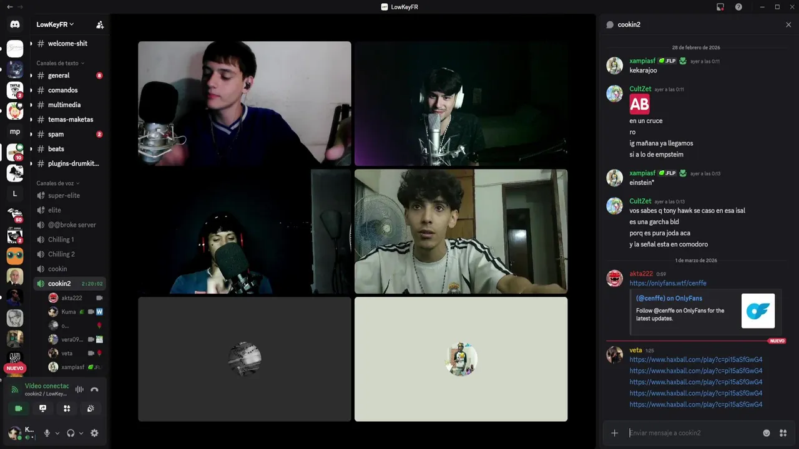Viewport: 799px width, 449px height.
Task: Open onlyfans.wtf/cenffe link
Action: [x=667, y=283]
